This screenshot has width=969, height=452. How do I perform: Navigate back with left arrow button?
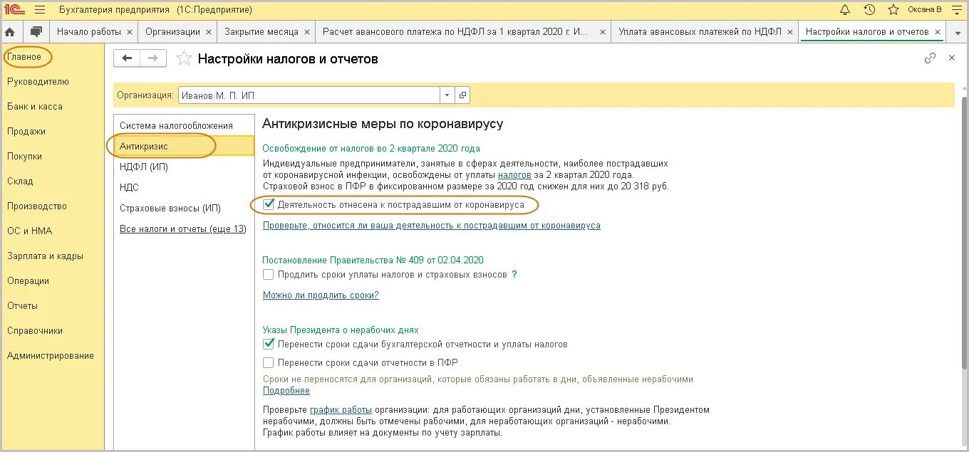pos(127,58)
